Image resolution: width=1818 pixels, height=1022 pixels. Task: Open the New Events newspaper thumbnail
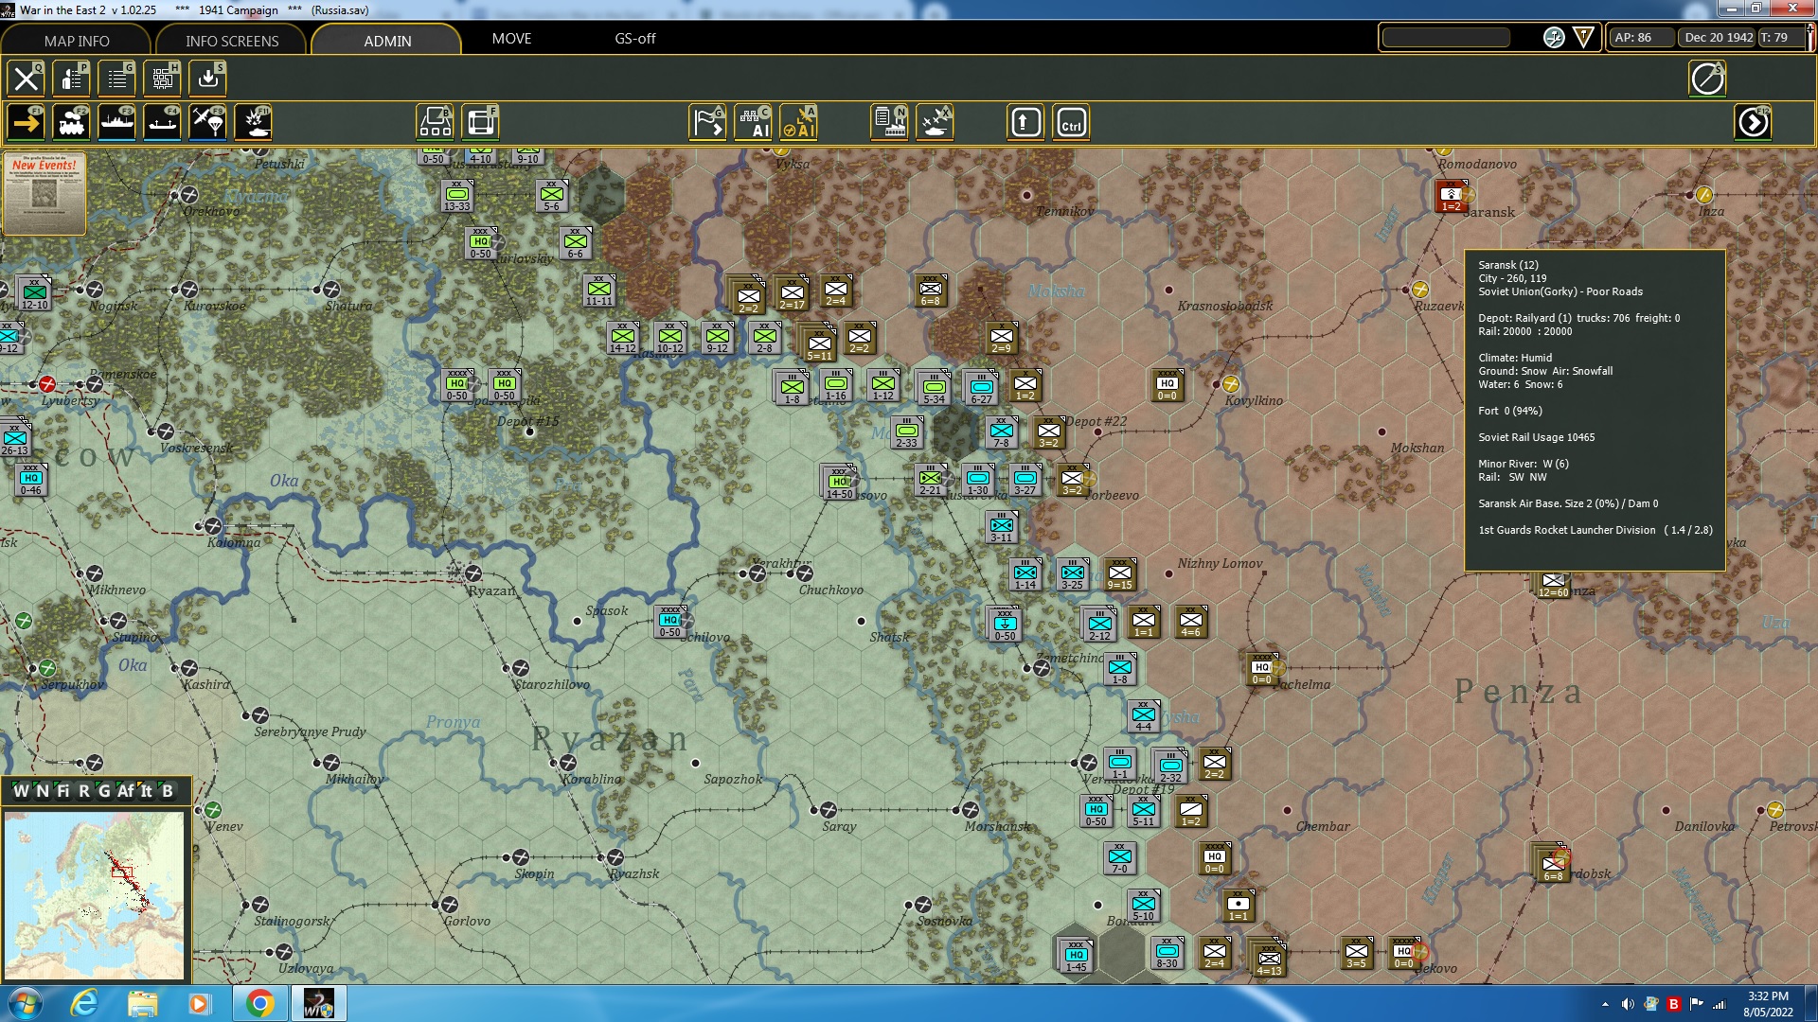click(x=45, y=194)
